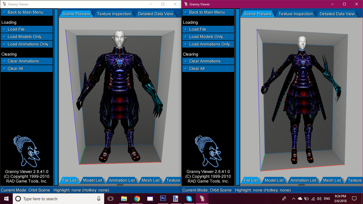The image size is (363, 204).
Task: Switch to Mesh List tab in right window
Action: point(332,180)
